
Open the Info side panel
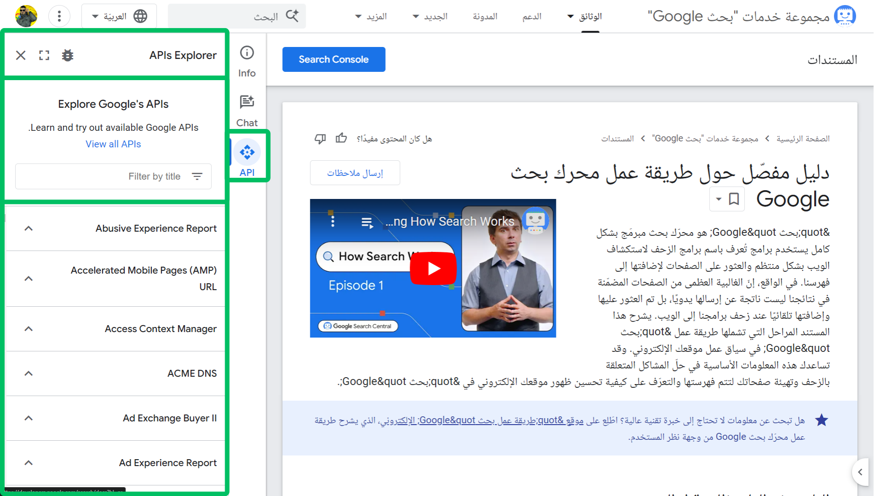247,61
